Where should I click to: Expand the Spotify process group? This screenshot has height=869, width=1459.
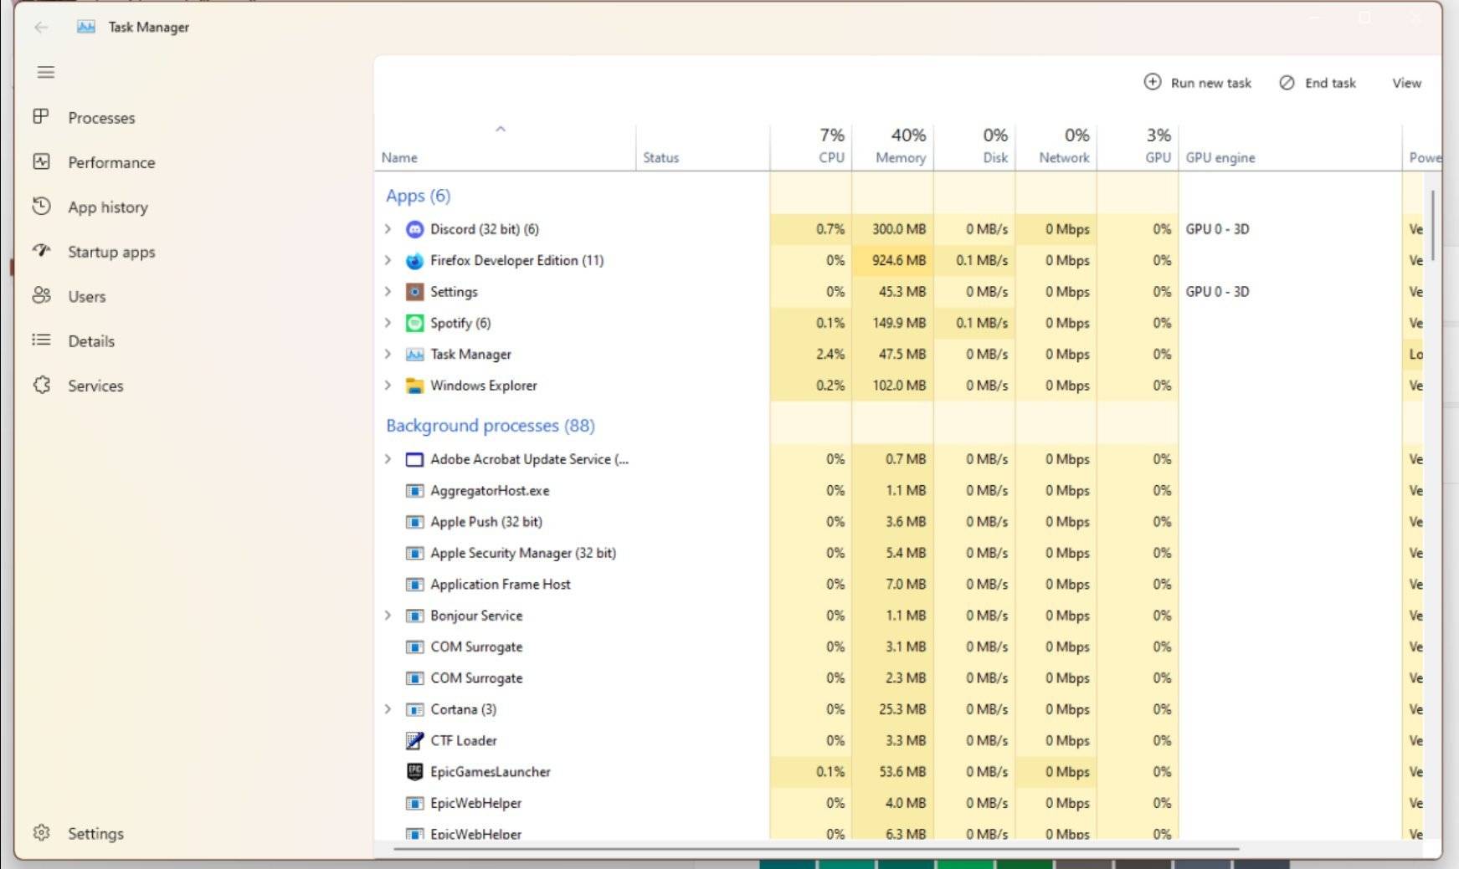pos(388,322)
